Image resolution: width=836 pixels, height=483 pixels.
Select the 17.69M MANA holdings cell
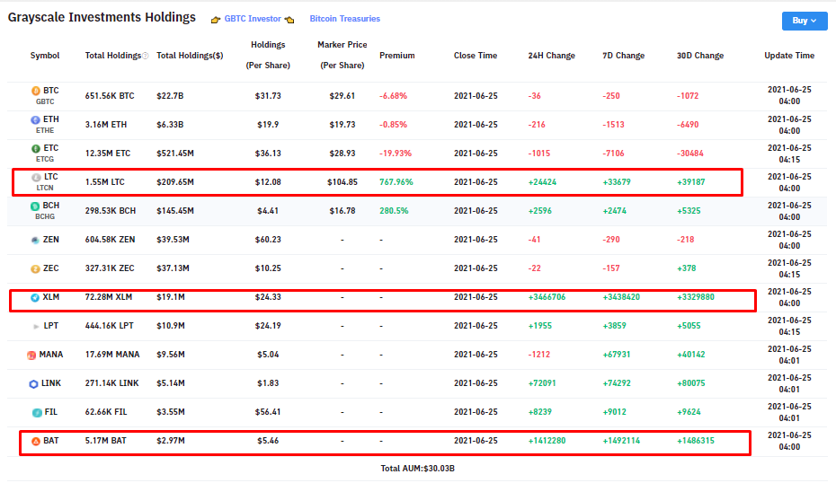click(x=112, y=355)
